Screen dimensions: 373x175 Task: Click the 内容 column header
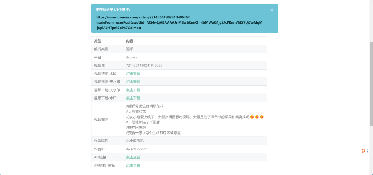coord(130,41)
